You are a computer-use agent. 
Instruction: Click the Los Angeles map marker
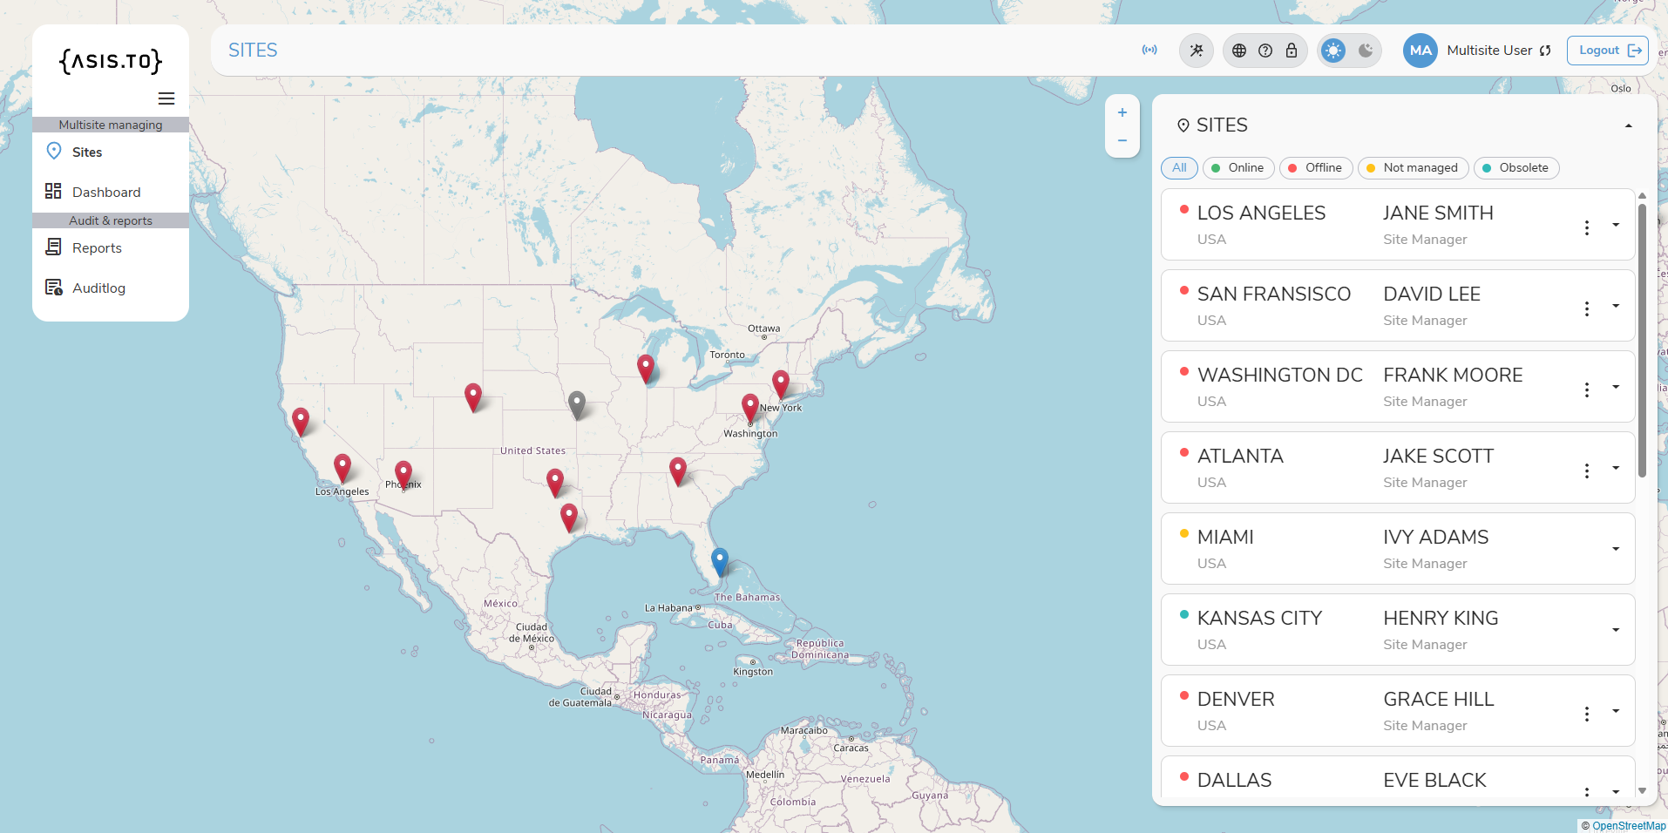coord(342,469)
